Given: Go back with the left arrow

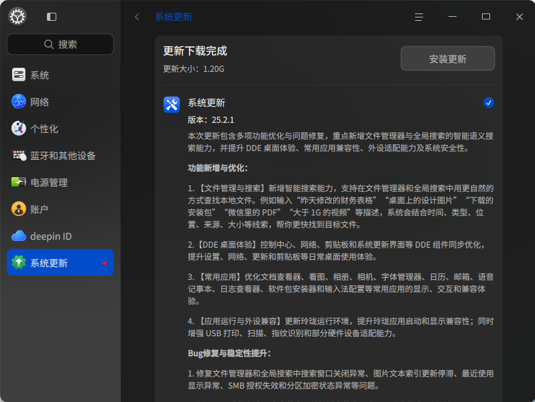Looking at the screenshot, I should click(137, 17).
